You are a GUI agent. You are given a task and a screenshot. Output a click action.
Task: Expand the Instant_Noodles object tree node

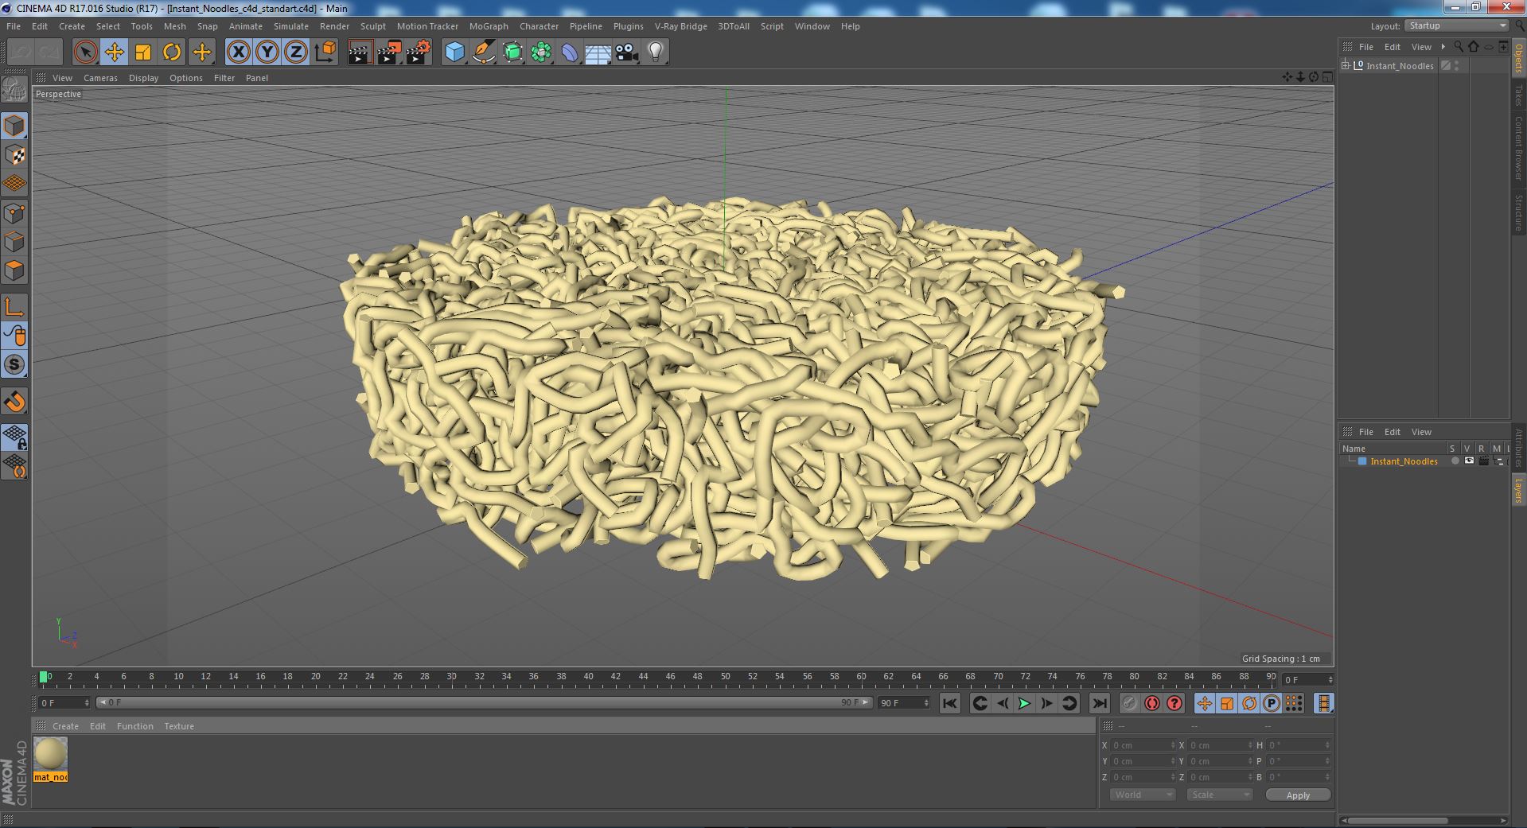1346,65
